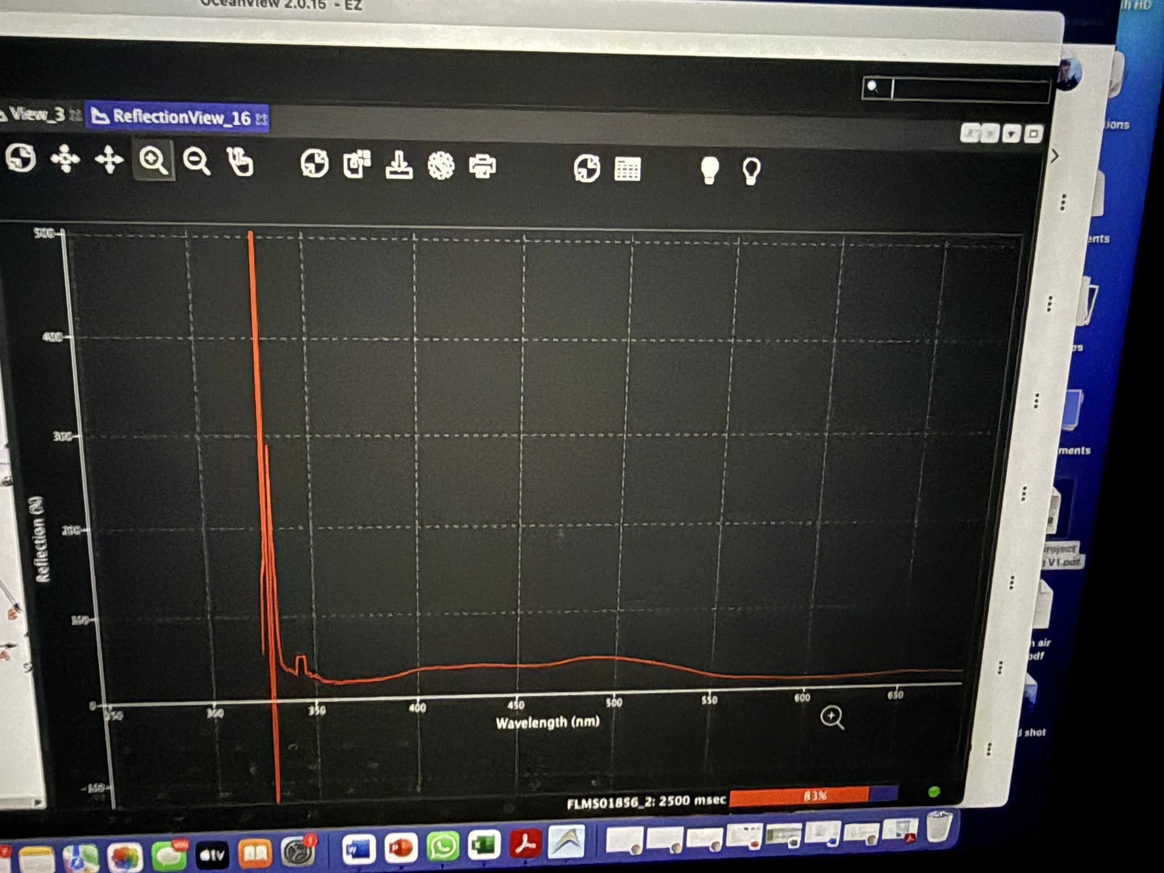Click the "FLMS01856_2: 2500 msec" status text
This screenshot has height=873, width=1164.
646,802
